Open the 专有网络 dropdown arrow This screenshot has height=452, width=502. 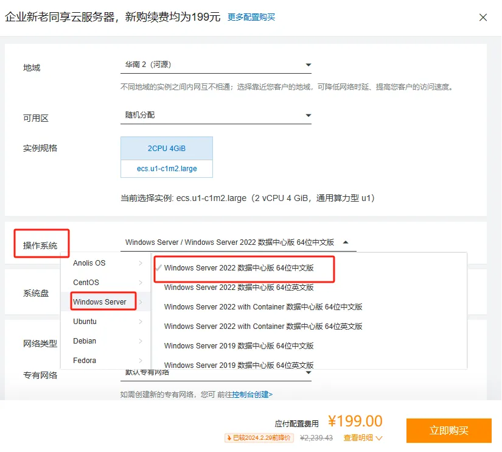309,372
